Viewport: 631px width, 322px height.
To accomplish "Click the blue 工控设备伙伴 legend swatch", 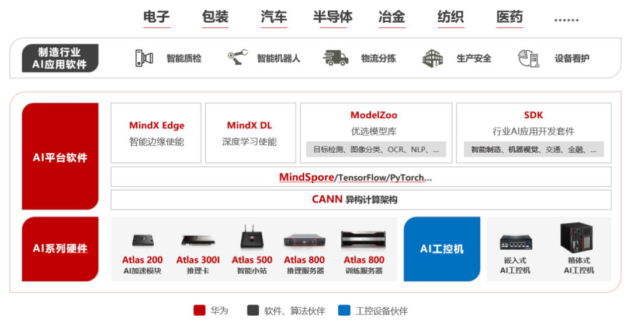I will (x=344, y=310).
